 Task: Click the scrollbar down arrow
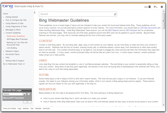point(164,105)
